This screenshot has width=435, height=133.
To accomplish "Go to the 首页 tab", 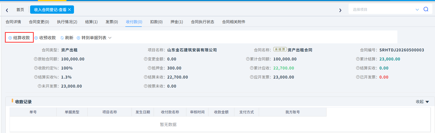I will (20, 10).
